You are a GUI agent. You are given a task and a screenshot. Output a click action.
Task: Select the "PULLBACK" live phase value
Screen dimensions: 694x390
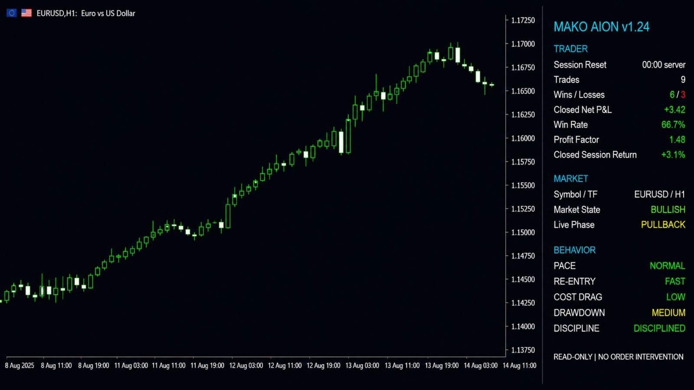coord(663,225)
